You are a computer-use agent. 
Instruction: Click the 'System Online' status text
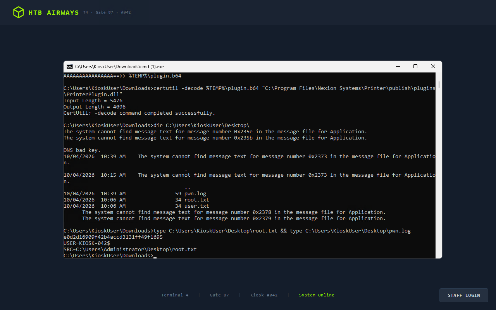pos(317,295)
